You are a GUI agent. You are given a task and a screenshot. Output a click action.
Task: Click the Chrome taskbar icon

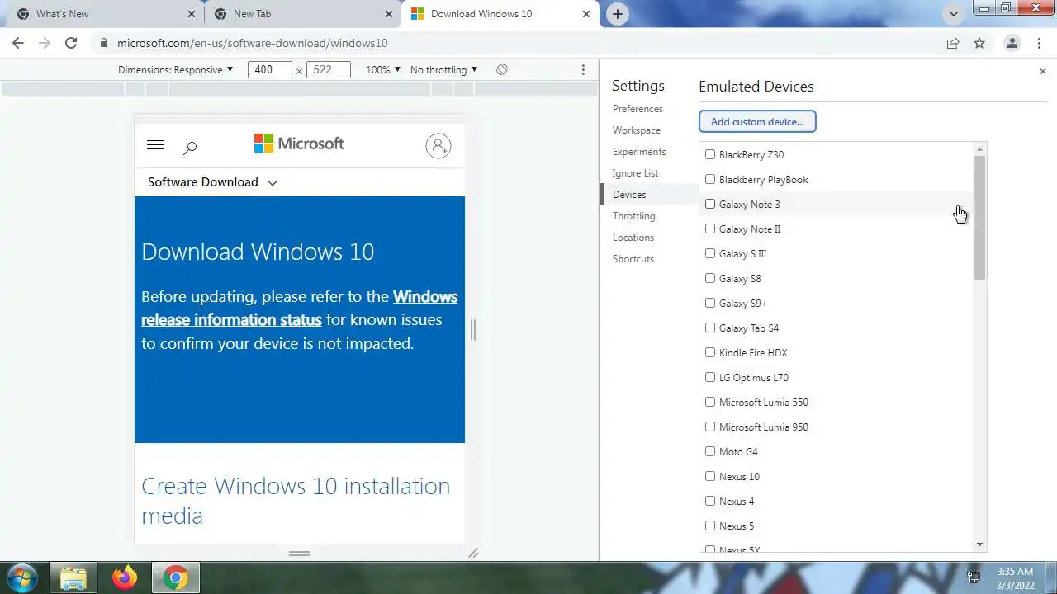[x=175, y=578]
